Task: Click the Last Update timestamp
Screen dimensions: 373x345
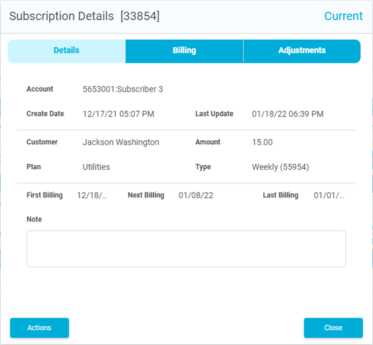Action: click(287, 114)
